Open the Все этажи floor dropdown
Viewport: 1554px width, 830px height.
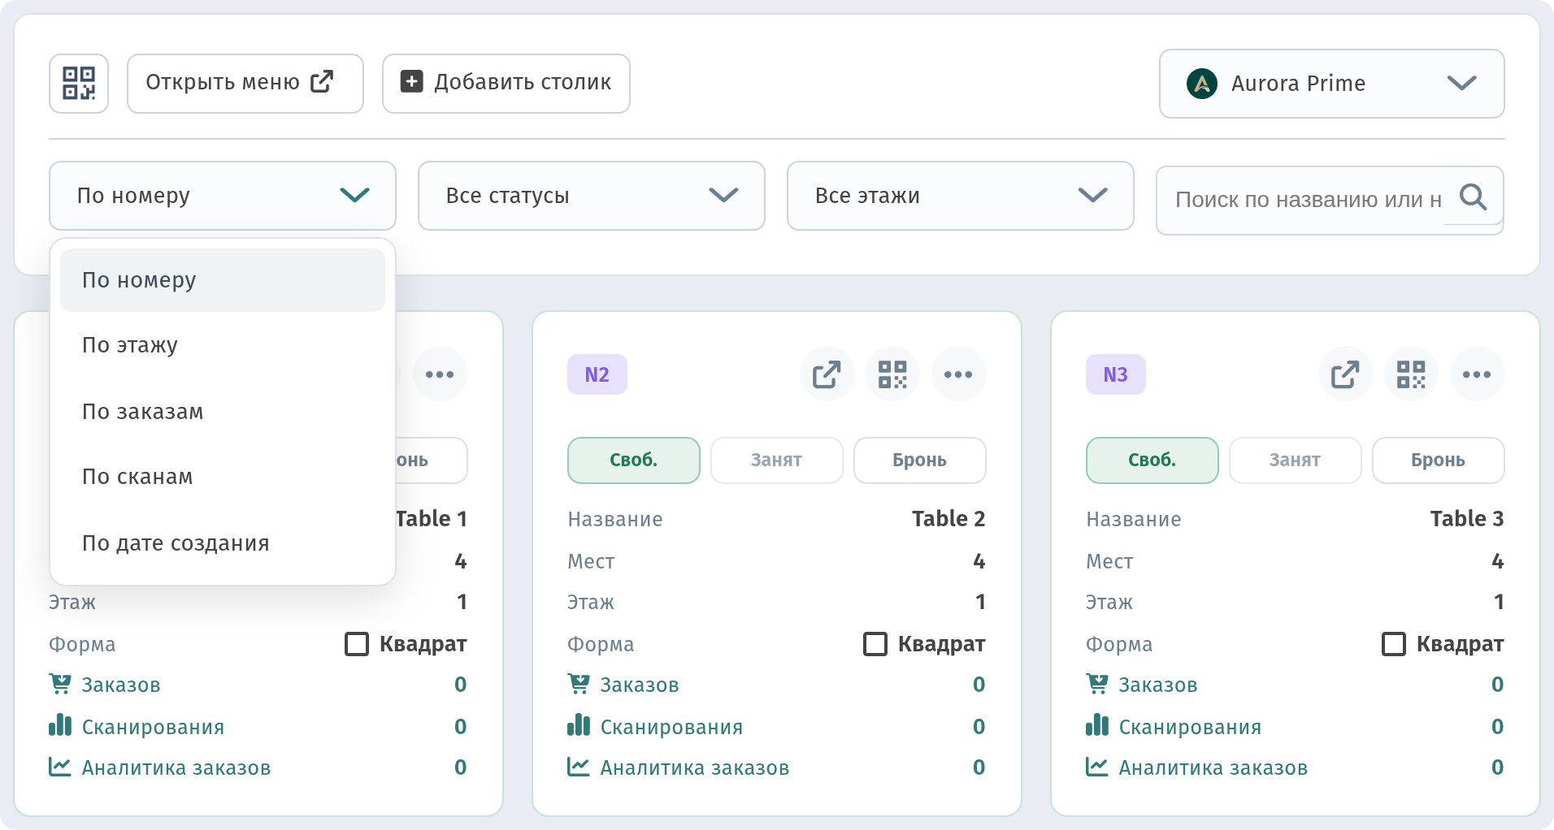(961, 196)
